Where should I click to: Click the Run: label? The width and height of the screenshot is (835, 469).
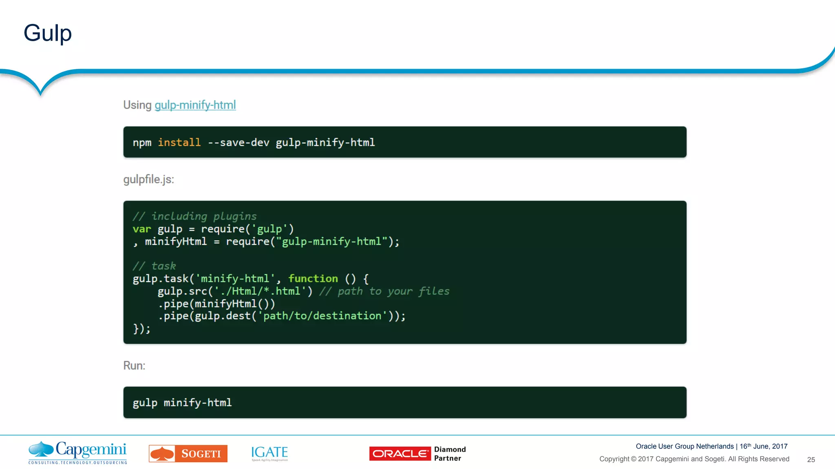pos(134,366)
